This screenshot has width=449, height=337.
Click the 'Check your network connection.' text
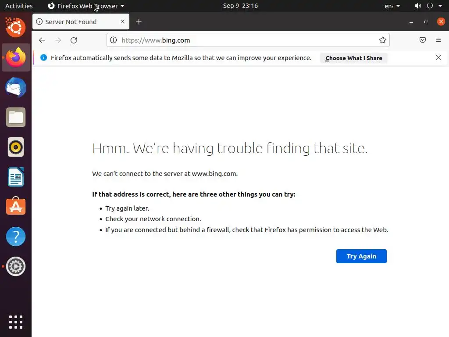(153, 219)
